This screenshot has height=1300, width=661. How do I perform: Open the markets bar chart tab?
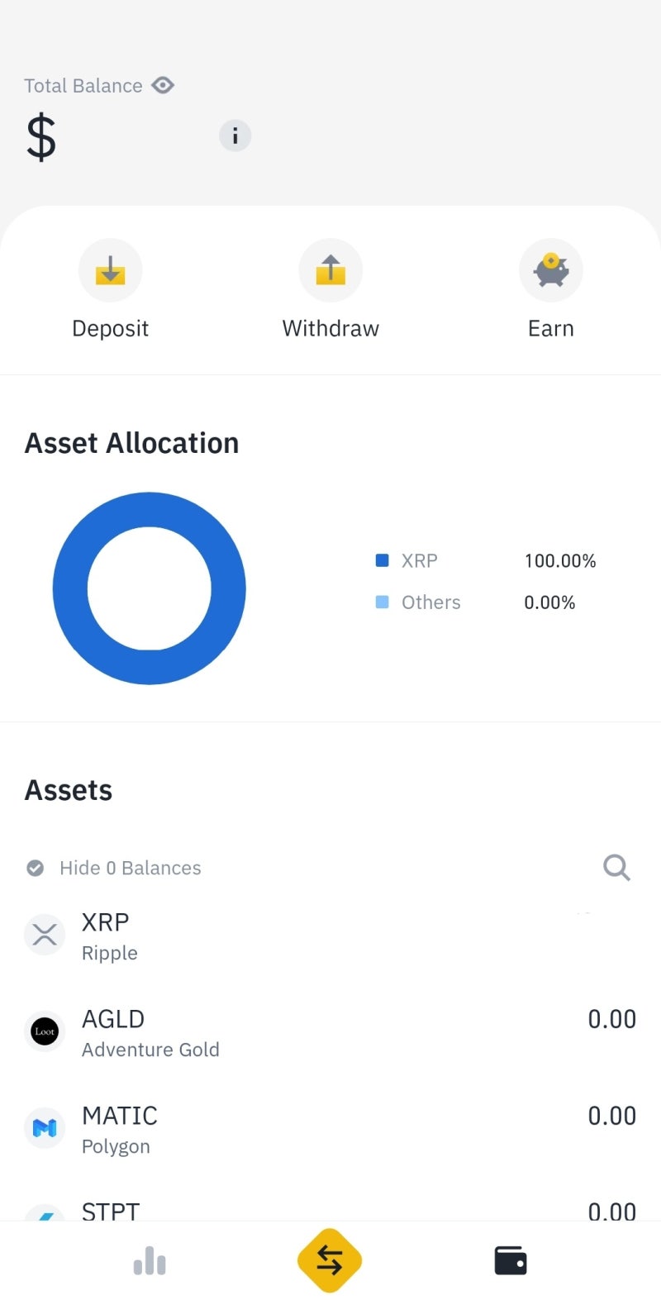(150, 1261)
